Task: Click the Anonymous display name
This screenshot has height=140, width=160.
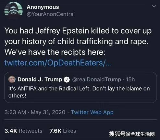Action: [x=43, y=7]
